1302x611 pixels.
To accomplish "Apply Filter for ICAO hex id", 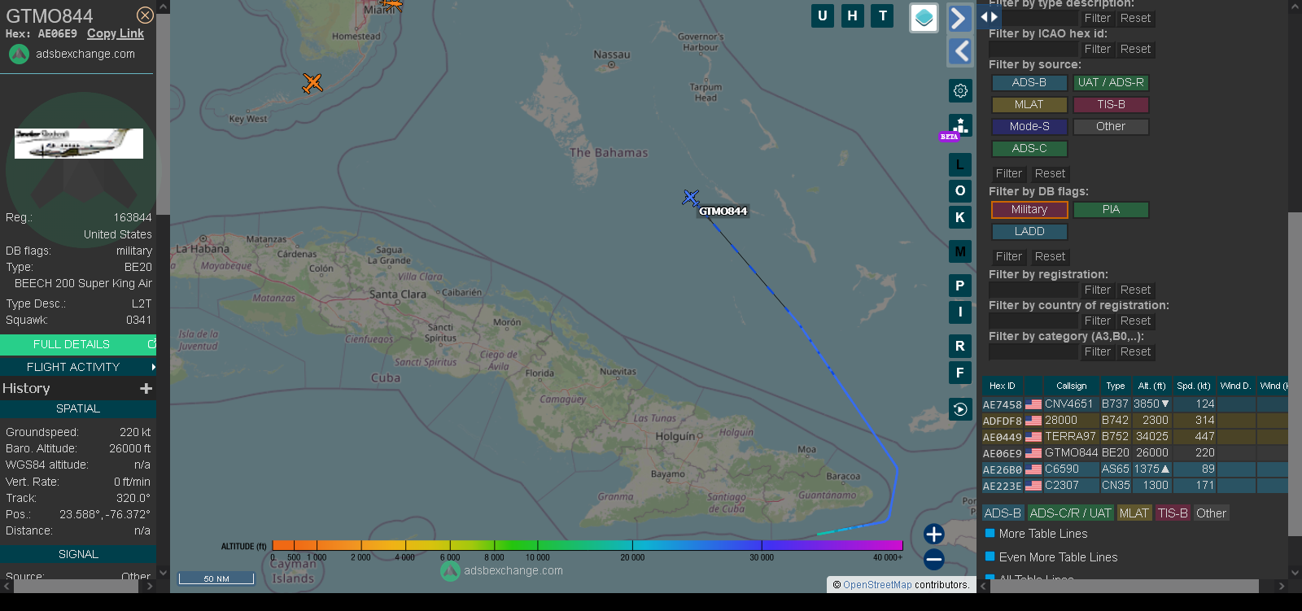I will (x=1097, y=50).
